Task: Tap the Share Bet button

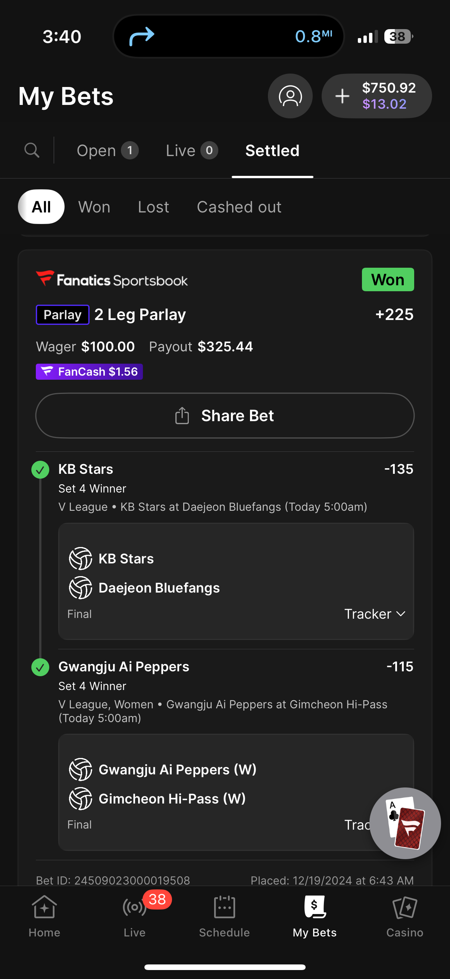Action: (225, 416)
